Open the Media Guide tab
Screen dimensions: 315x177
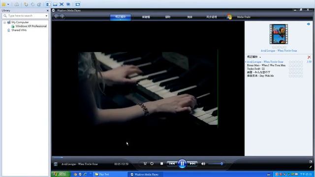pos(244,17)
